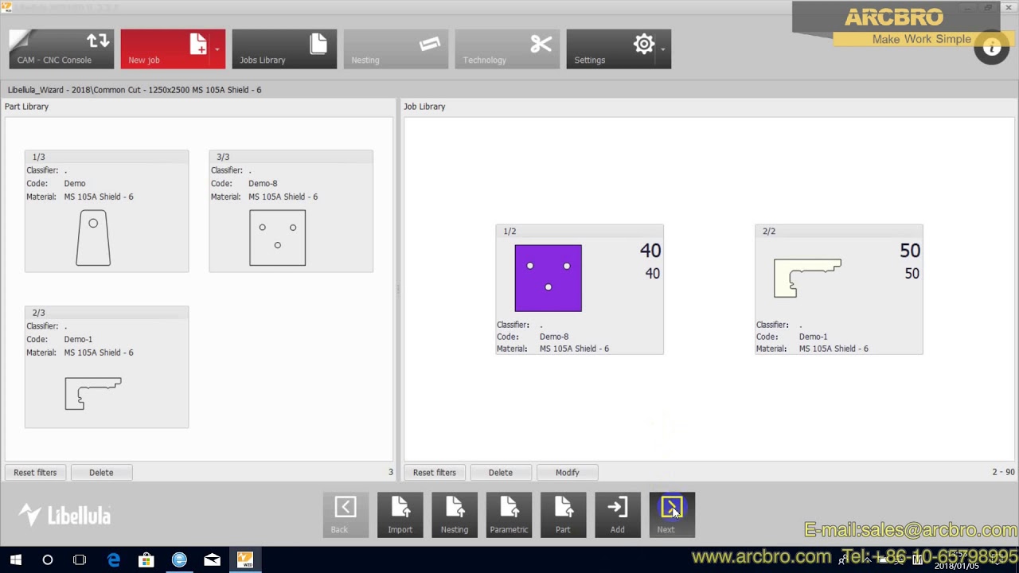Click quantity 50 on Demo-1 job
The height and width of the screenshot is (573, 1019).
click(x=910, y=251)
